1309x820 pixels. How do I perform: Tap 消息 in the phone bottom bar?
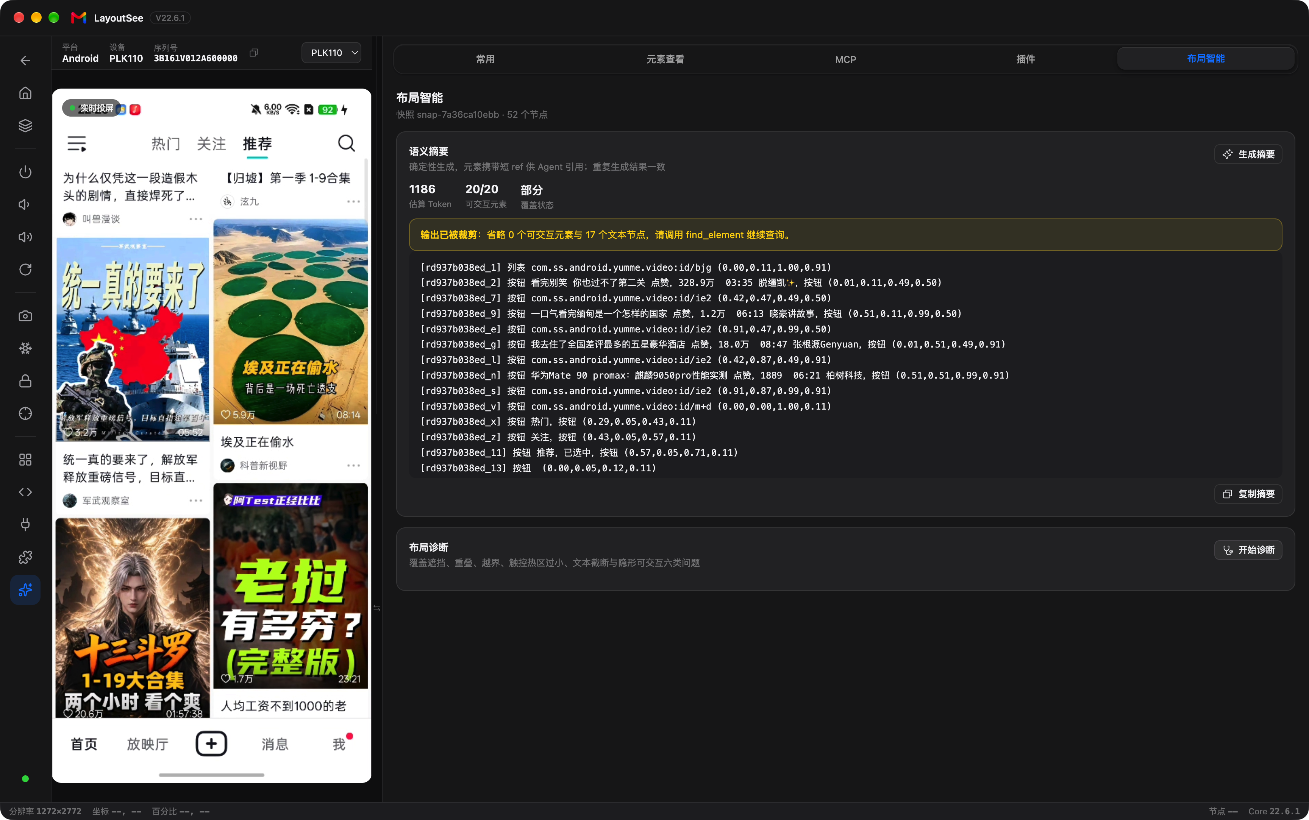(x=275, y=744)
